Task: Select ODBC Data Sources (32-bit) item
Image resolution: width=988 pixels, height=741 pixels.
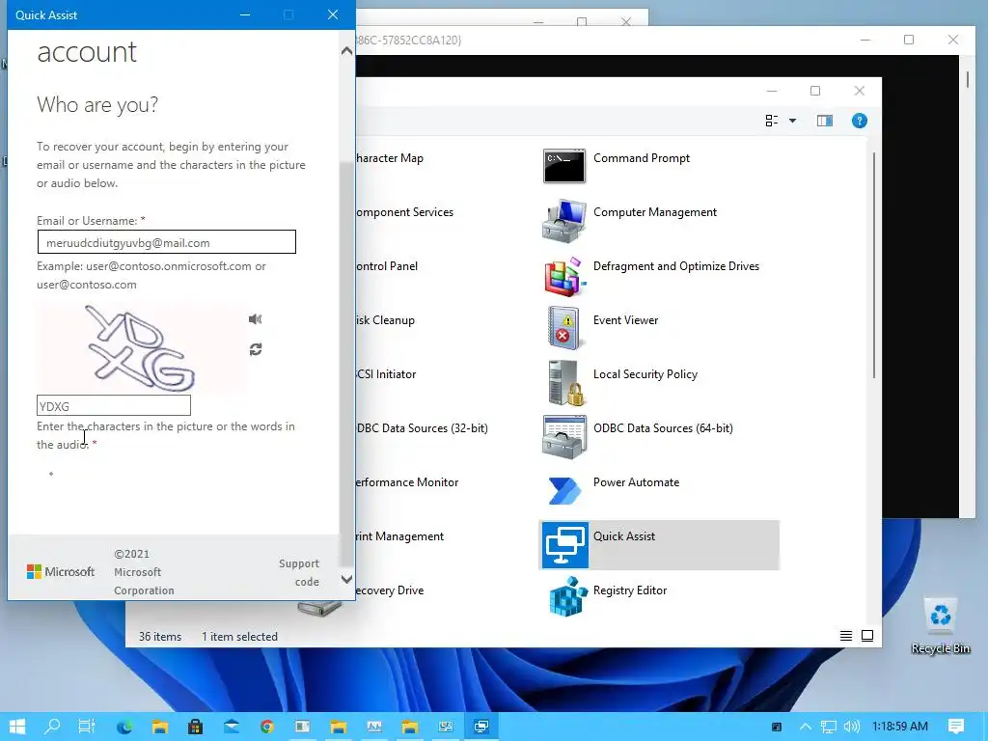Action: tap(422, 428)
